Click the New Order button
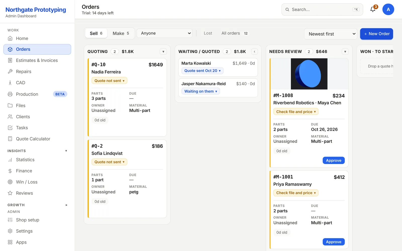Screen dimensions: 402x251 [x=376, y=34]
